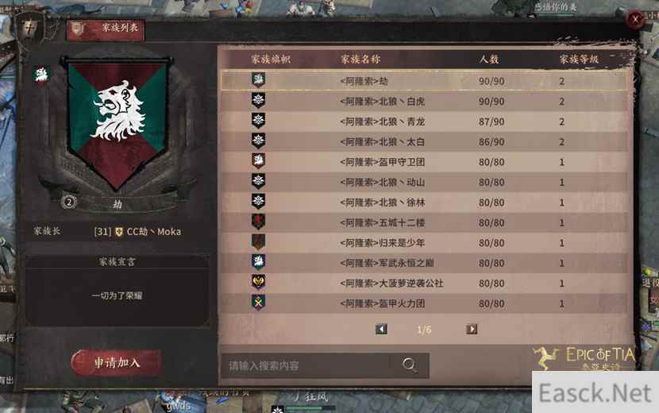Select the 归来是少年 clan emblem icon
The image size is (659, 413).
pyautogui.click(x=258, y=241)
